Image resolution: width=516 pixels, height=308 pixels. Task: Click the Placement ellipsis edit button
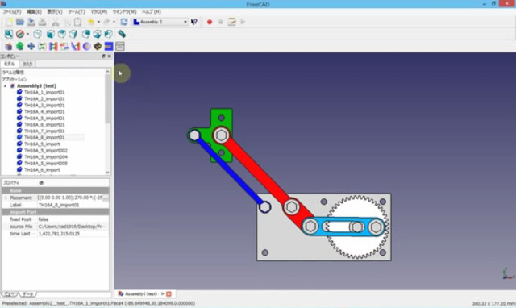pyautogui.click(x=106, y=198)
